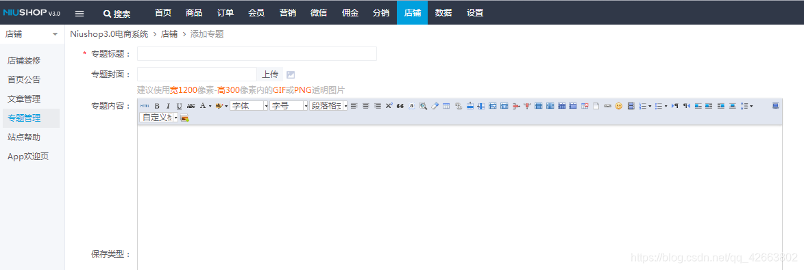Expand background highlight color dropdown arrow

coord(226,106)
